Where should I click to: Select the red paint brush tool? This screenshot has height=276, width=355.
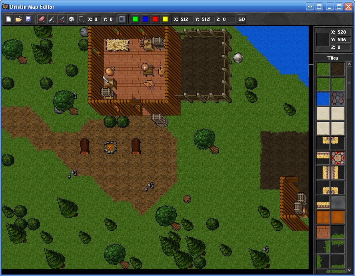(62, 19)
